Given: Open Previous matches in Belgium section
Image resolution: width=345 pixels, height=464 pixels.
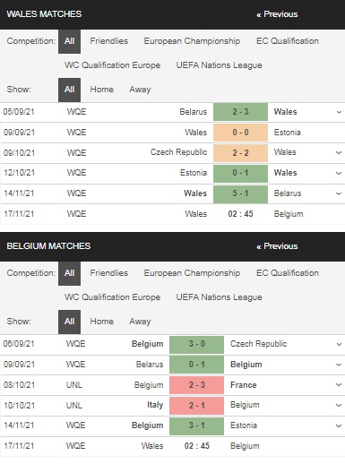Looking at the screenshot, I should (x=277, y=246).
